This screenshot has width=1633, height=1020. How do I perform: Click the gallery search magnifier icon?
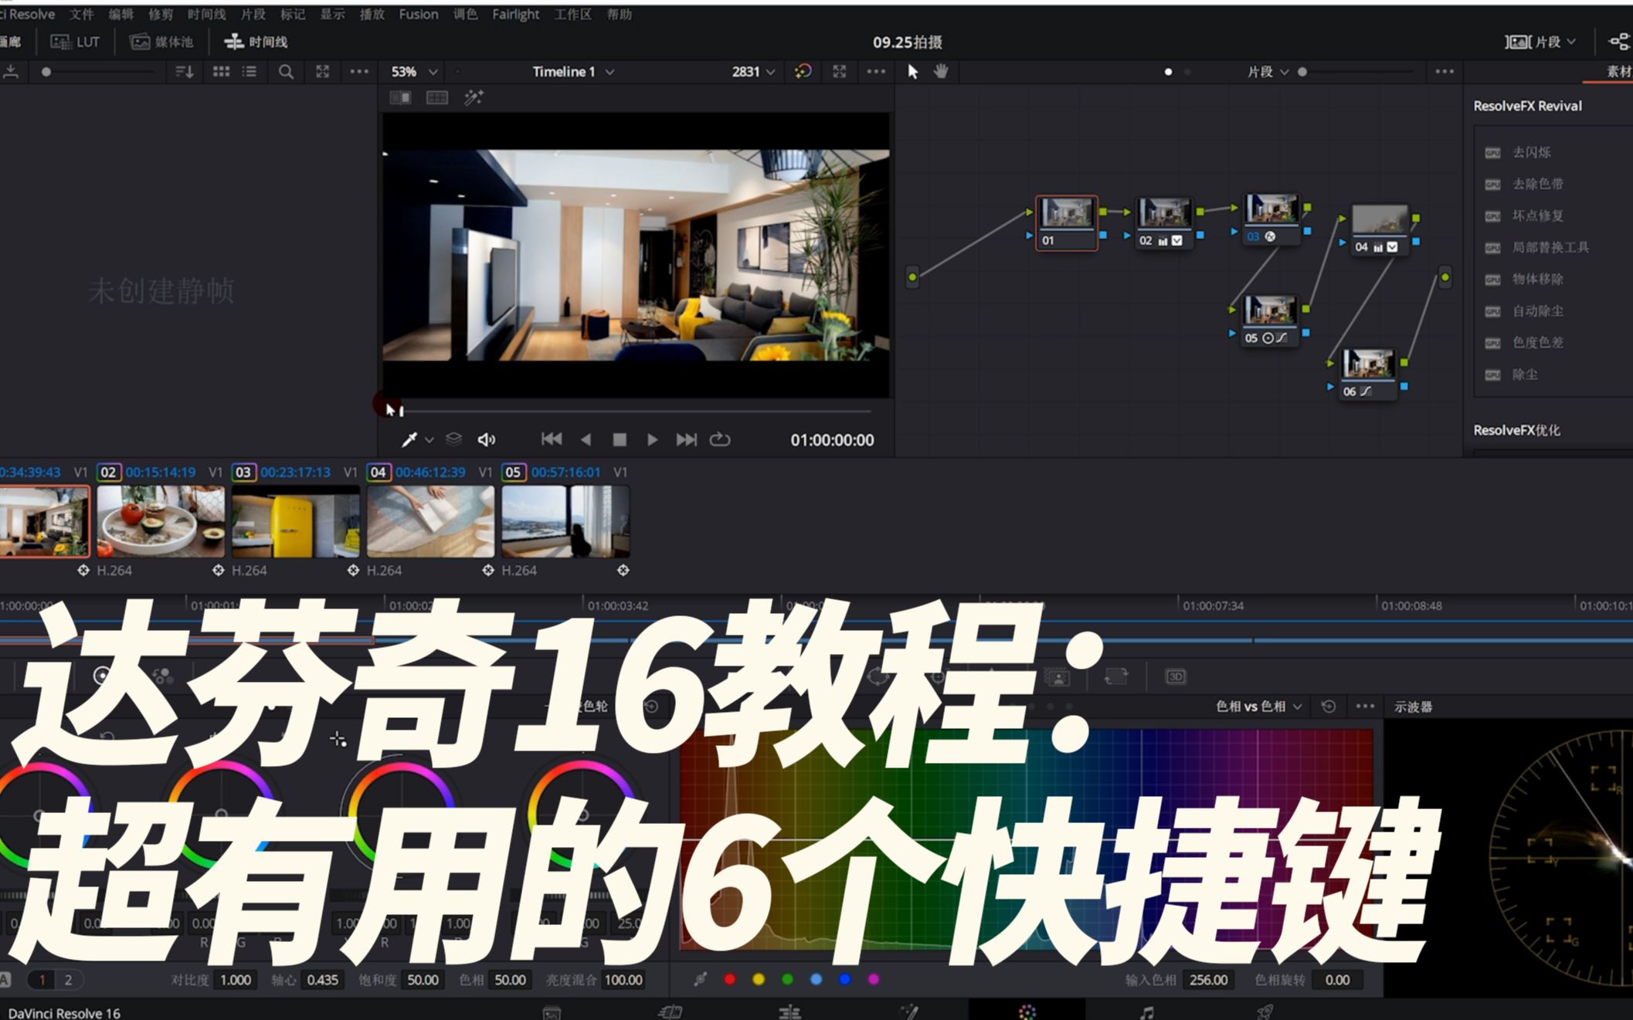click(x=286, y=72)
